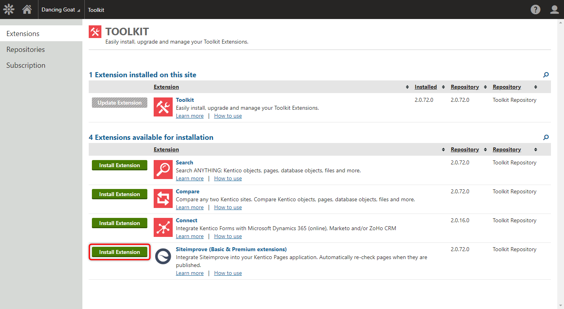Open Learn more for Siteimprove extension
Image resolution: width=564 pixels, height=309 pixels.
pyautogui.click(x=190, y=273)
